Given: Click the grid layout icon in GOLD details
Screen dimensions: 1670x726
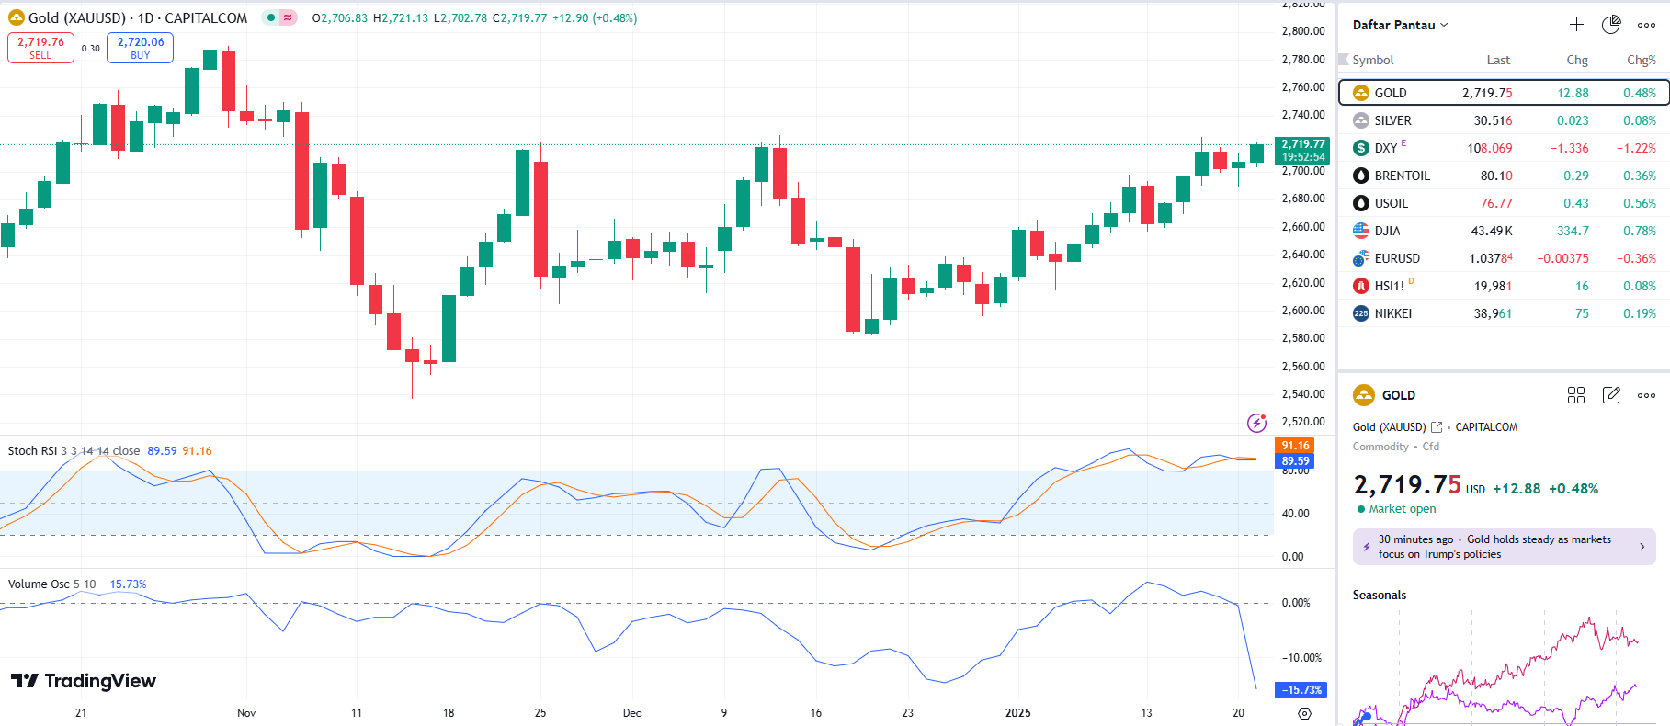Looking at the screenshot, I should pos(1576,395).
